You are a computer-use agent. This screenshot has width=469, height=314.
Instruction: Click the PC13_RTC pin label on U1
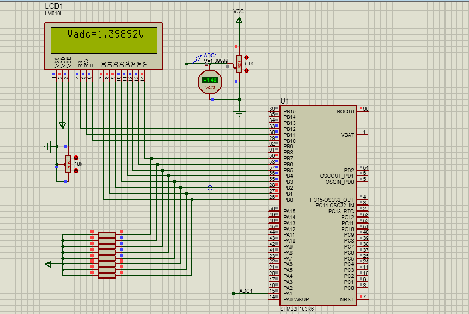(x=342, y=212)
